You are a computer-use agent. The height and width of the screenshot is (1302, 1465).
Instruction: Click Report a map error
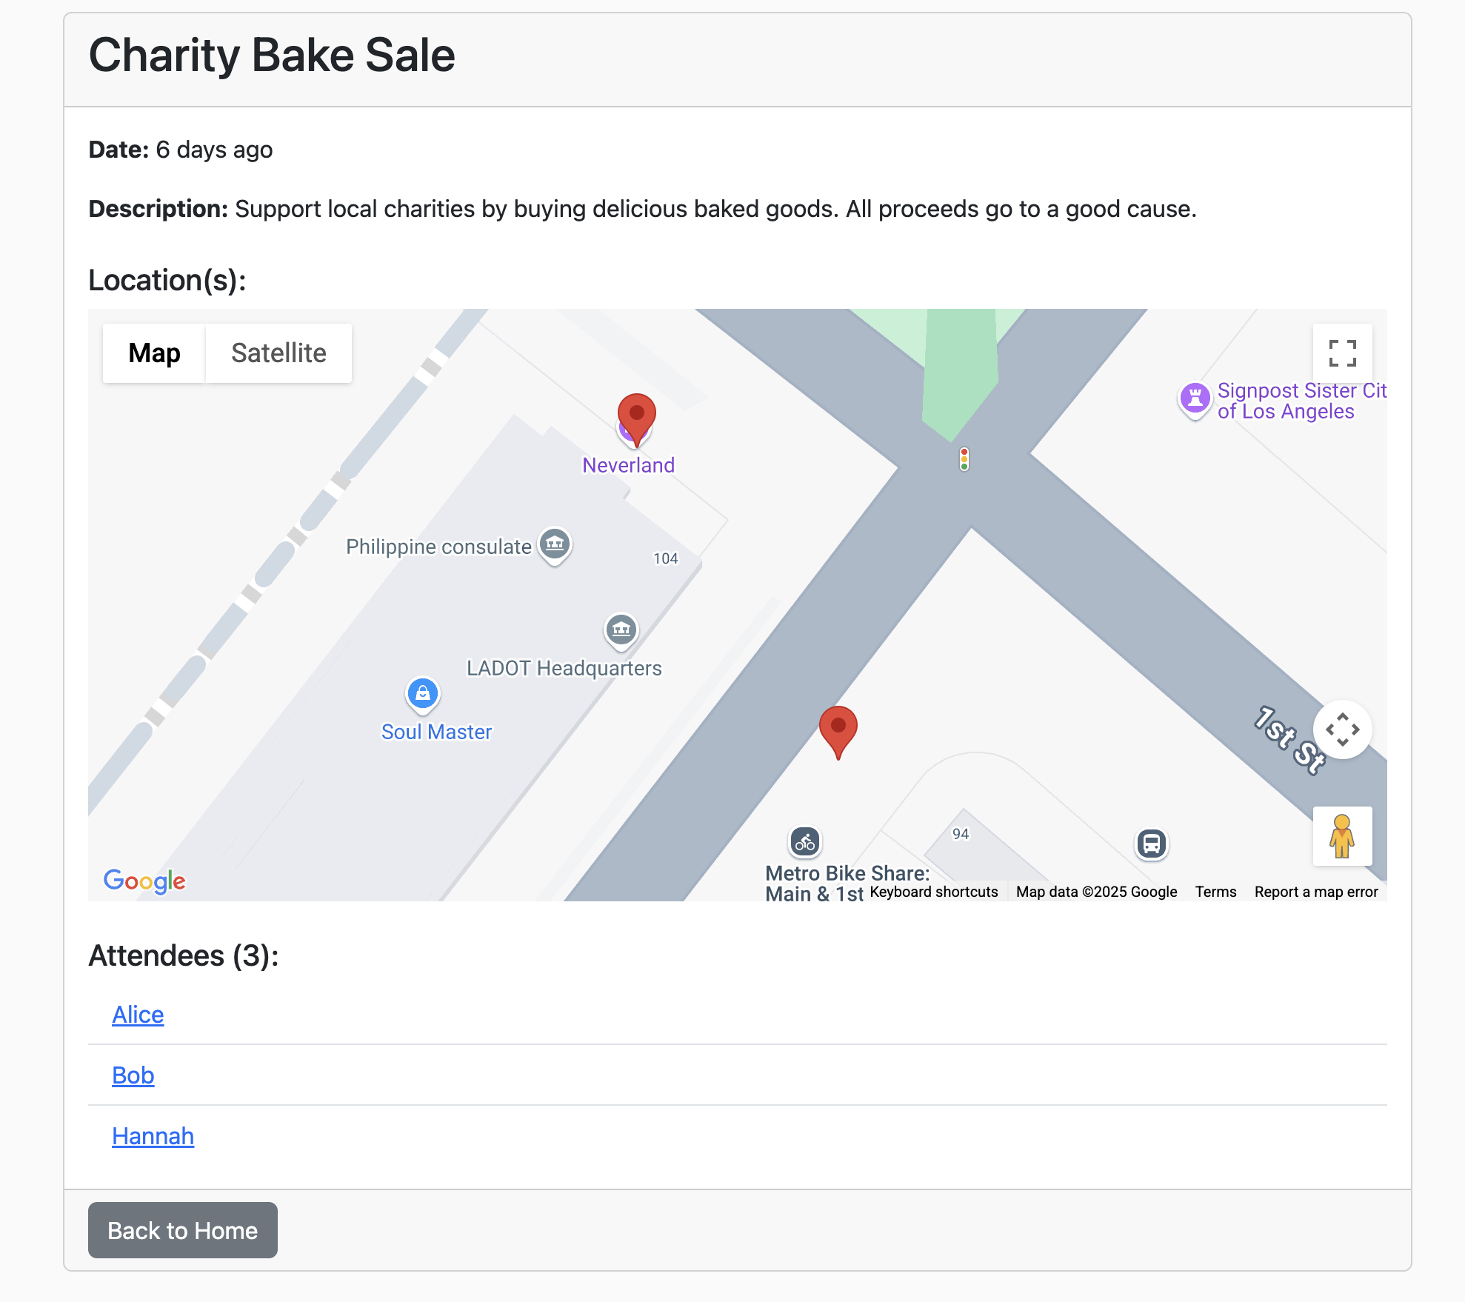pyautogui.click(x=1315, y=892)
